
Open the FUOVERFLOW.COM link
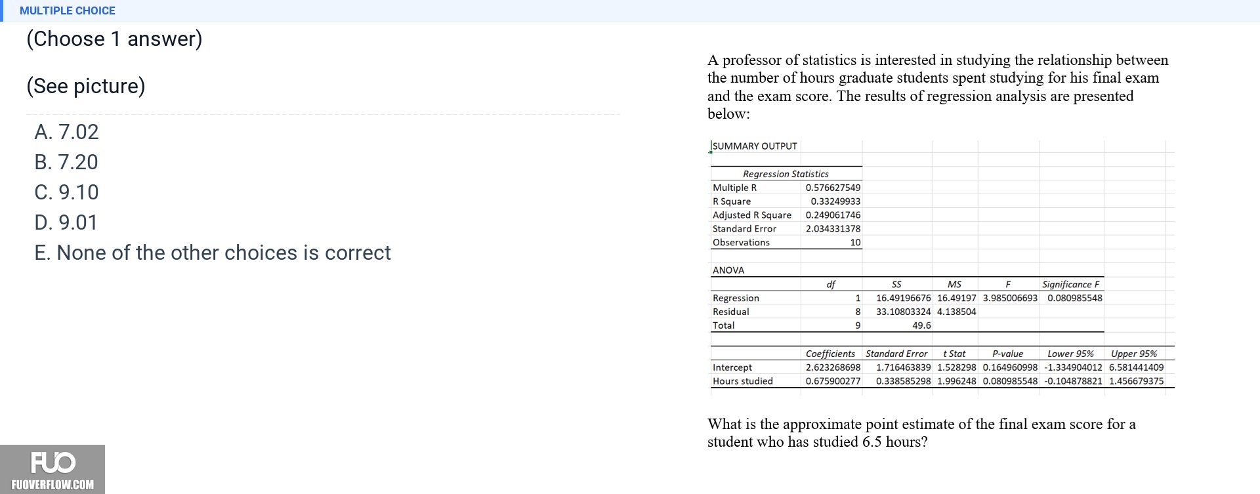[x=52, y=485]
